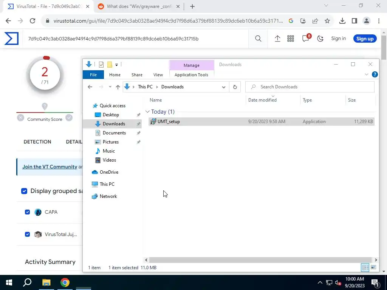Switch to details view icon in status bar
387x290 pixels.
[365, 268]
